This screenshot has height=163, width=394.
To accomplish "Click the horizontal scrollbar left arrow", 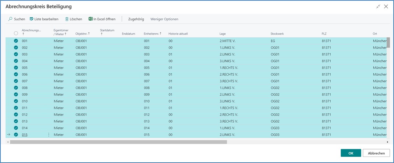I will click(8, 142).
